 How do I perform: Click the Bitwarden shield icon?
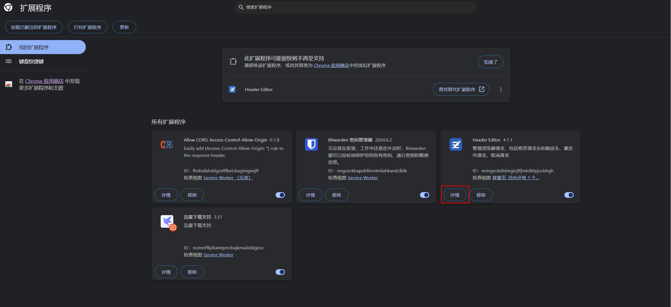pyautogui.click(x=311, y=145)
